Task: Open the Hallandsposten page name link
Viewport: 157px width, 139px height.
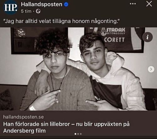Action: pos(42,4)
